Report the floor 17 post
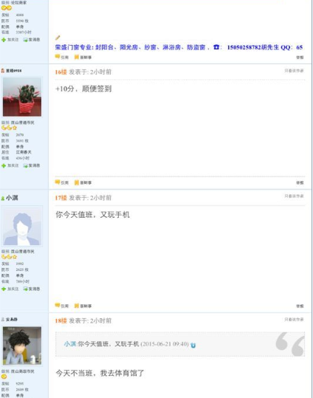Viewport: 313px width, 398px height. click(300, 306)
